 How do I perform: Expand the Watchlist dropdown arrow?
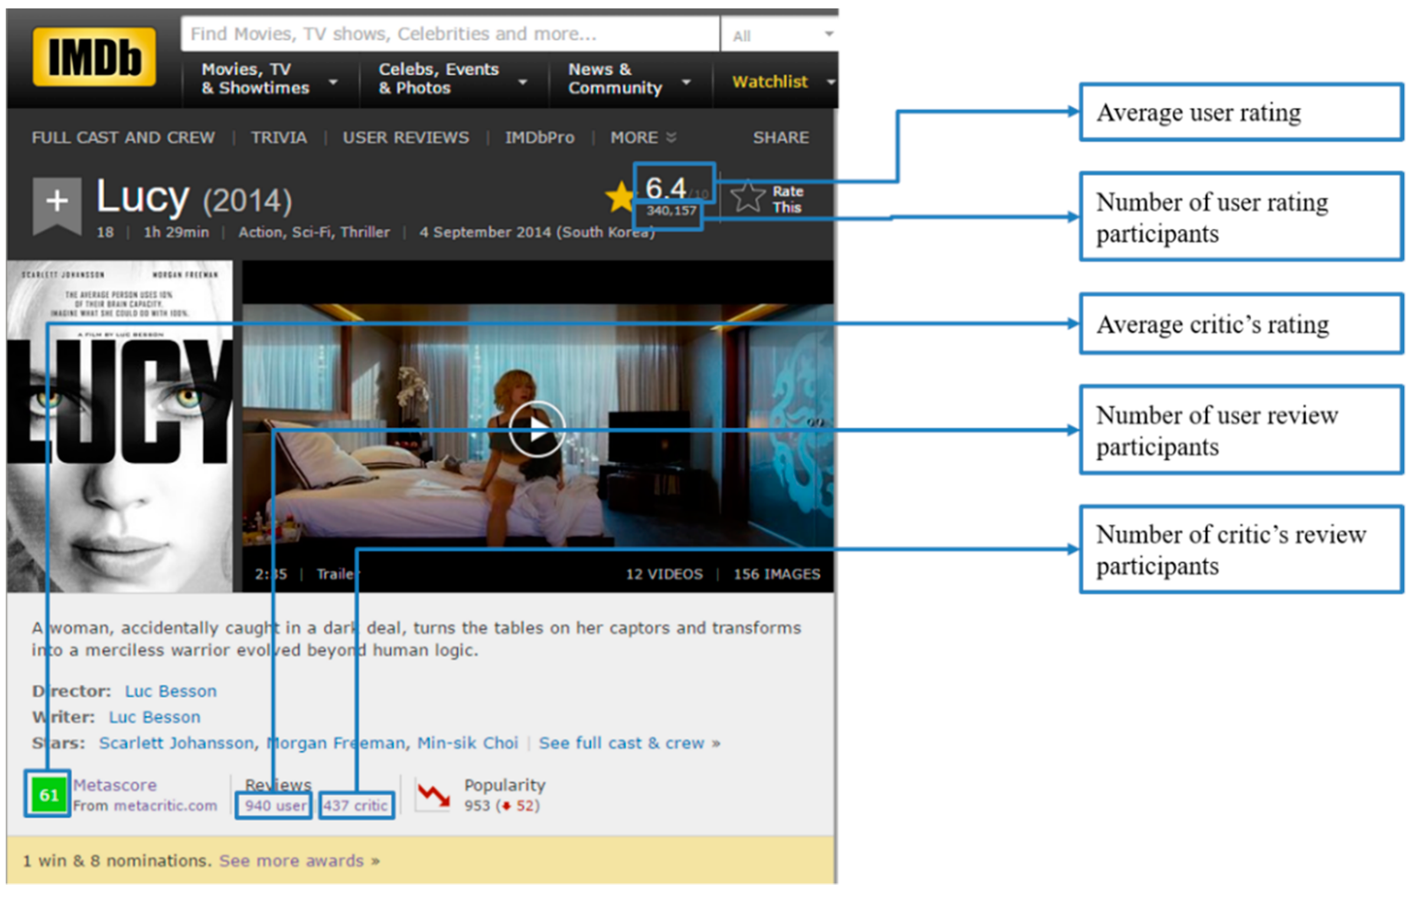coord(830,82)
